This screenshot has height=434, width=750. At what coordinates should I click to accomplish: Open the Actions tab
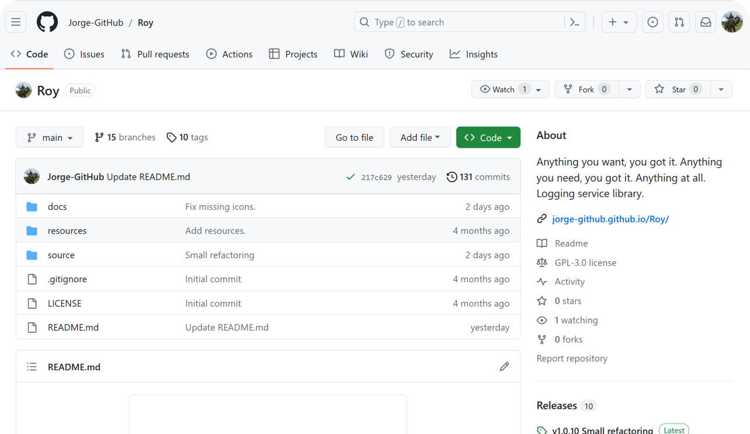coord(230,54)
